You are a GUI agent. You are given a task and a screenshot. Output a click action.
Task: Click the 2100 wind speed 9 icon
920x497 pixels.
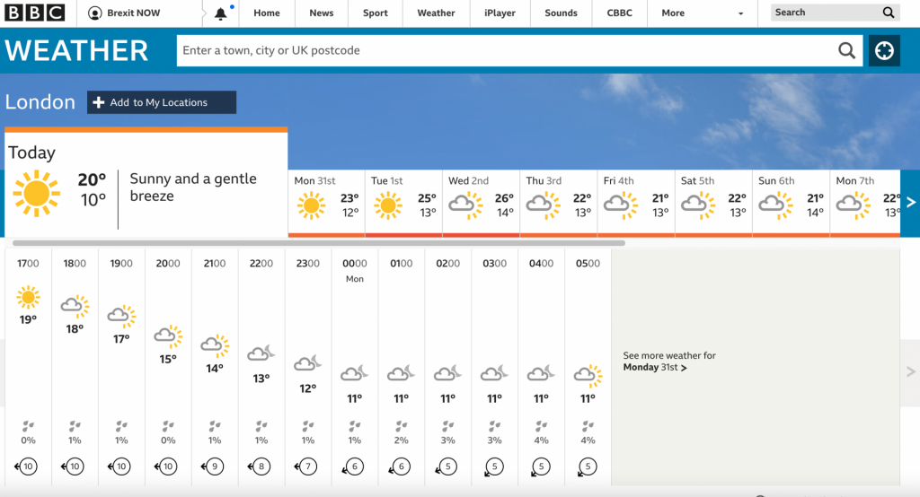(x=213, y=466)
